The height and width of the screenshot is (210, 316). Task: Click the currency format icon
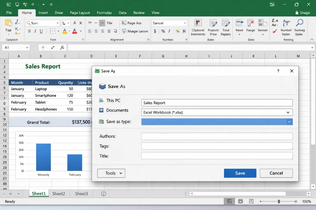[155, 31]
